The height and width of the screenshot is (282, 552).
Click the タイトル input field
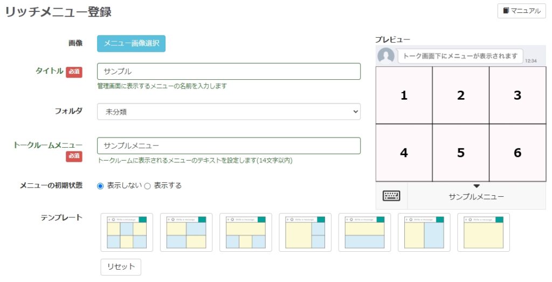coord(229,72)
